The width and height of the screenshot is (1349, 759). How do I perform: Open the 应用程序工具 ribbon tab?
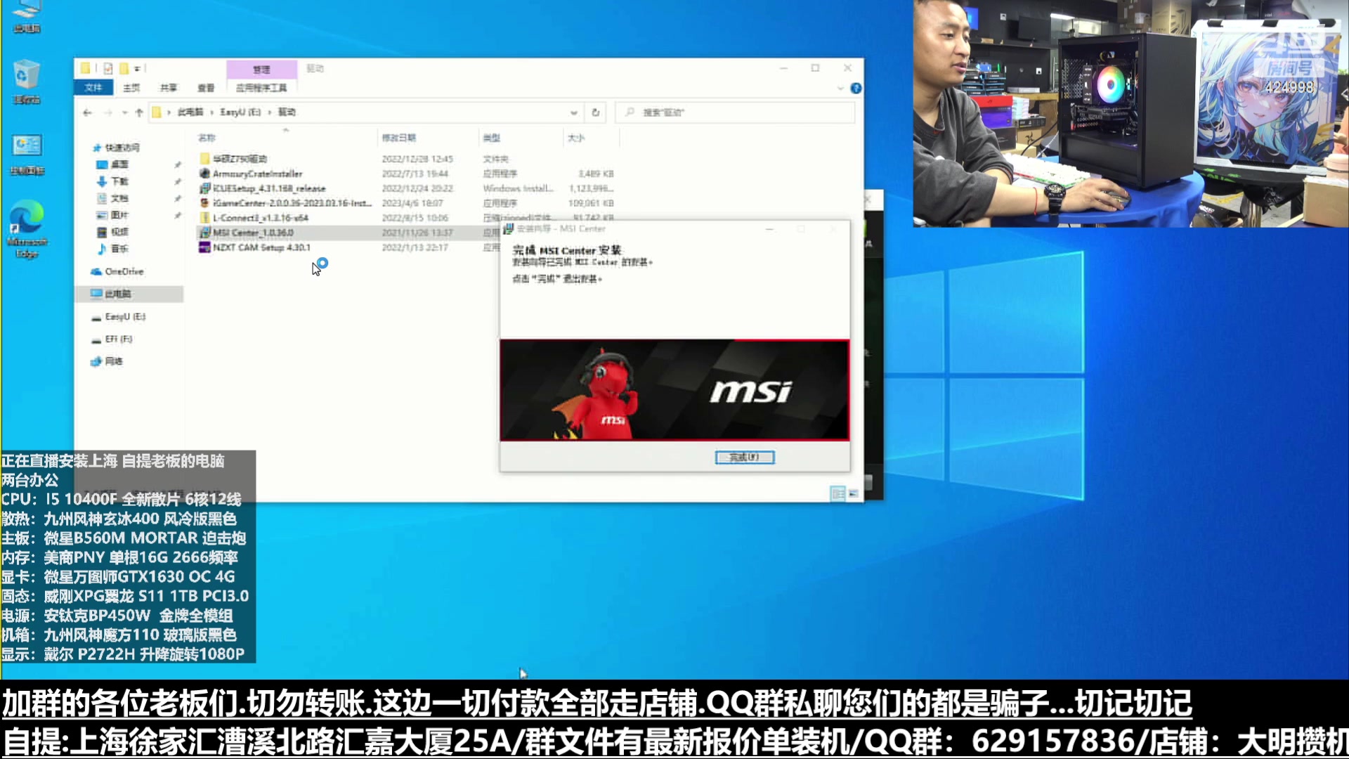pos(261,88)
